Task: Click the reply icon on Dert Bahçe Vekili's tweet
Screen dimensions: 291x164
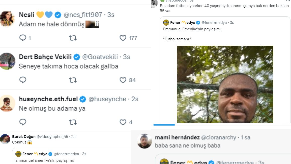Action: (23, 80)
